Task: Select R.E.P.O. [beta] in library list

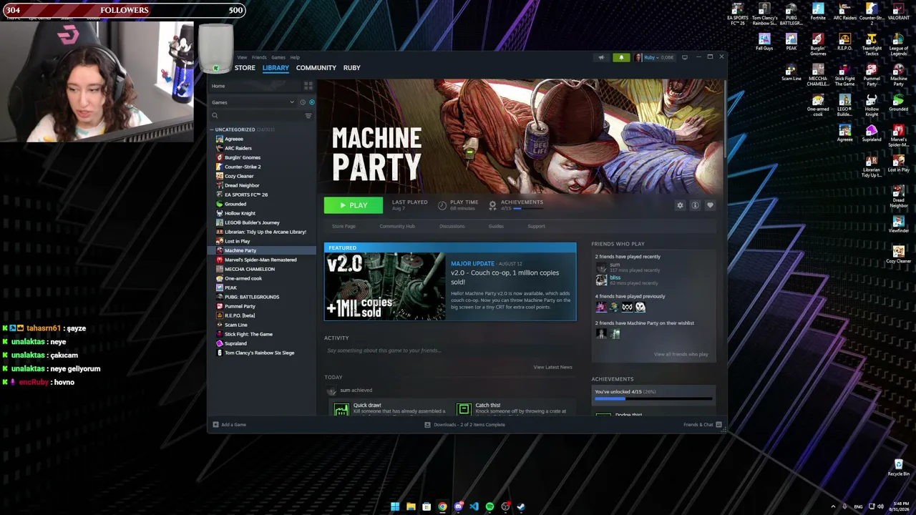Action: pos(261,315)
